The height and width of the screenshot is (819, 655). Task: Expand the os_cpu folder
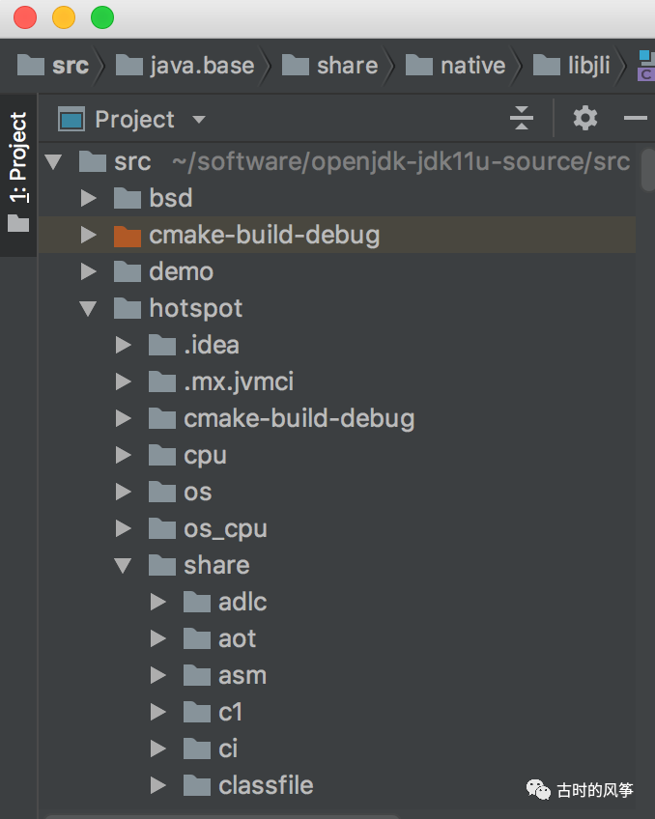click(124, 528)
